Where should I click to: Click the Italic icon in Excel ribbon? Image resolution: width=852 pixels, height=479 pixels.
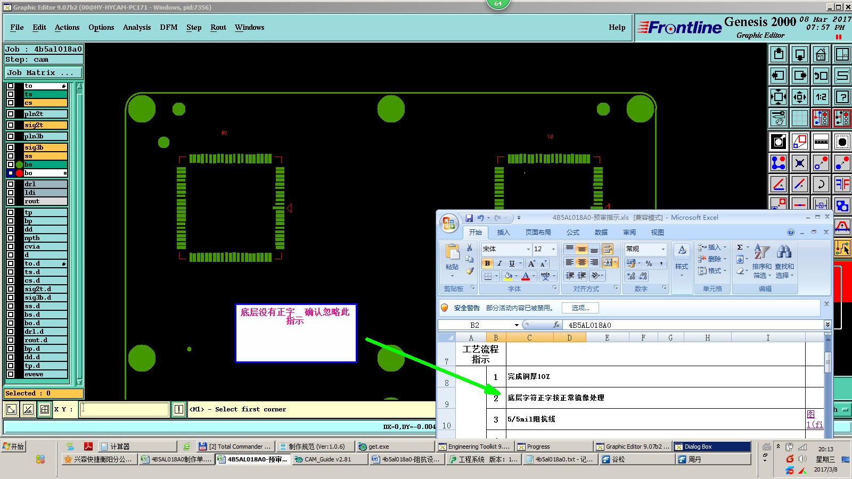tap(499, 263)
